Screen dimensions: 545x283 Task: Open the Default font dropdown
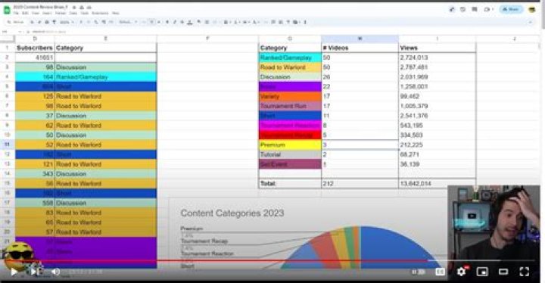point(128,22)
